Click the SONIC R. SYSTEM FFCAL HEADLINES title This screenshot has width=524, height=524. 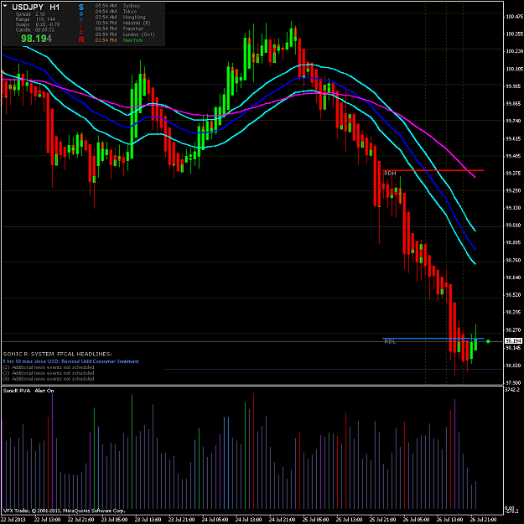58,354
